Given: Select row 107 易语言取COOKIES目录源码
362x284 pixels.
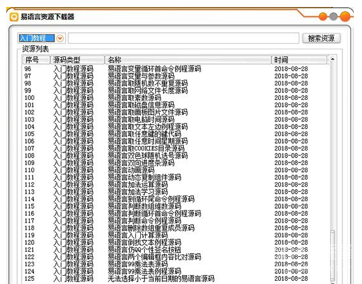Looking at the screenshot, I should point(176,149).
